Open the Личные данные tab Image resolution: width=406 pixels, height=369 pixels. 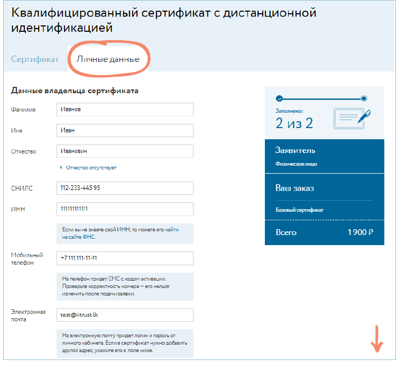108,59
